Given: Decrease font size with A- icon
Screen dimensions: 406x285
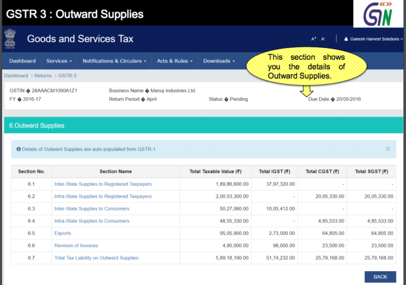Looking at the screenshot, I should click(x=323, y=39).
